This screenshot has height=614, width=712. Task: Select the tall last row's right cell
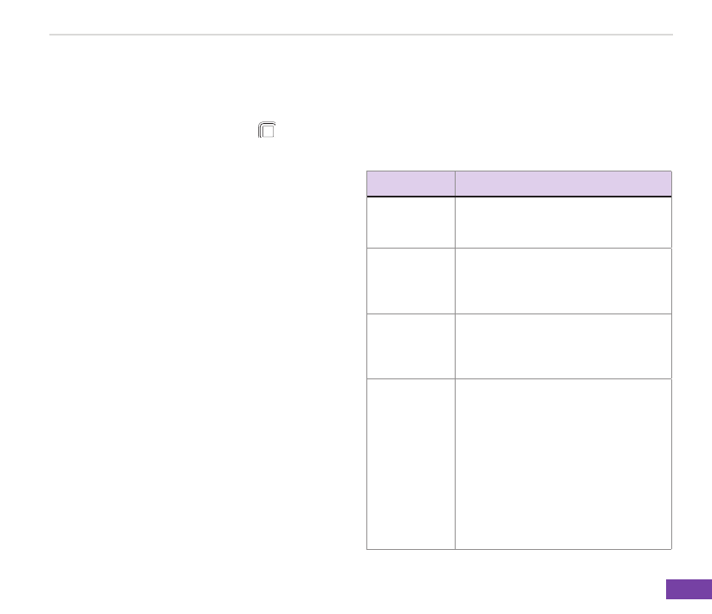[x=563, y=463]
